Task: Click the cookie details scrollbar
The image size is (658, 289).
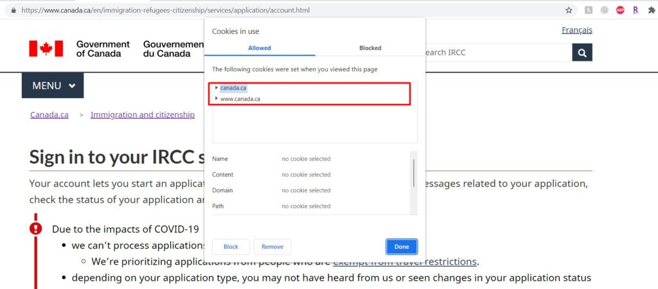Action: pos(413,173)
